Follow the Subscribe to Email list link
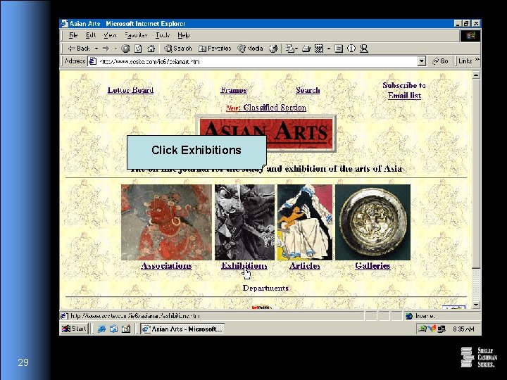507x380 pixels. 404,90
